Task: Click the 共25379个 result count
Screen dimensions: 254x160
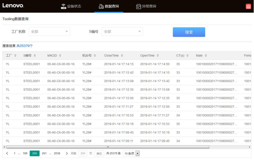Action: pyautogui.click(x=25, y=46)
